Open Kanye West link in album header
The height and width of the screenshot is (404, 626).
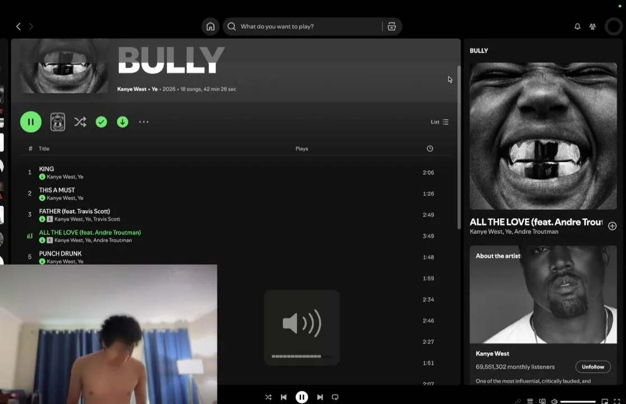pyautogui.click(x=132, y=89)
